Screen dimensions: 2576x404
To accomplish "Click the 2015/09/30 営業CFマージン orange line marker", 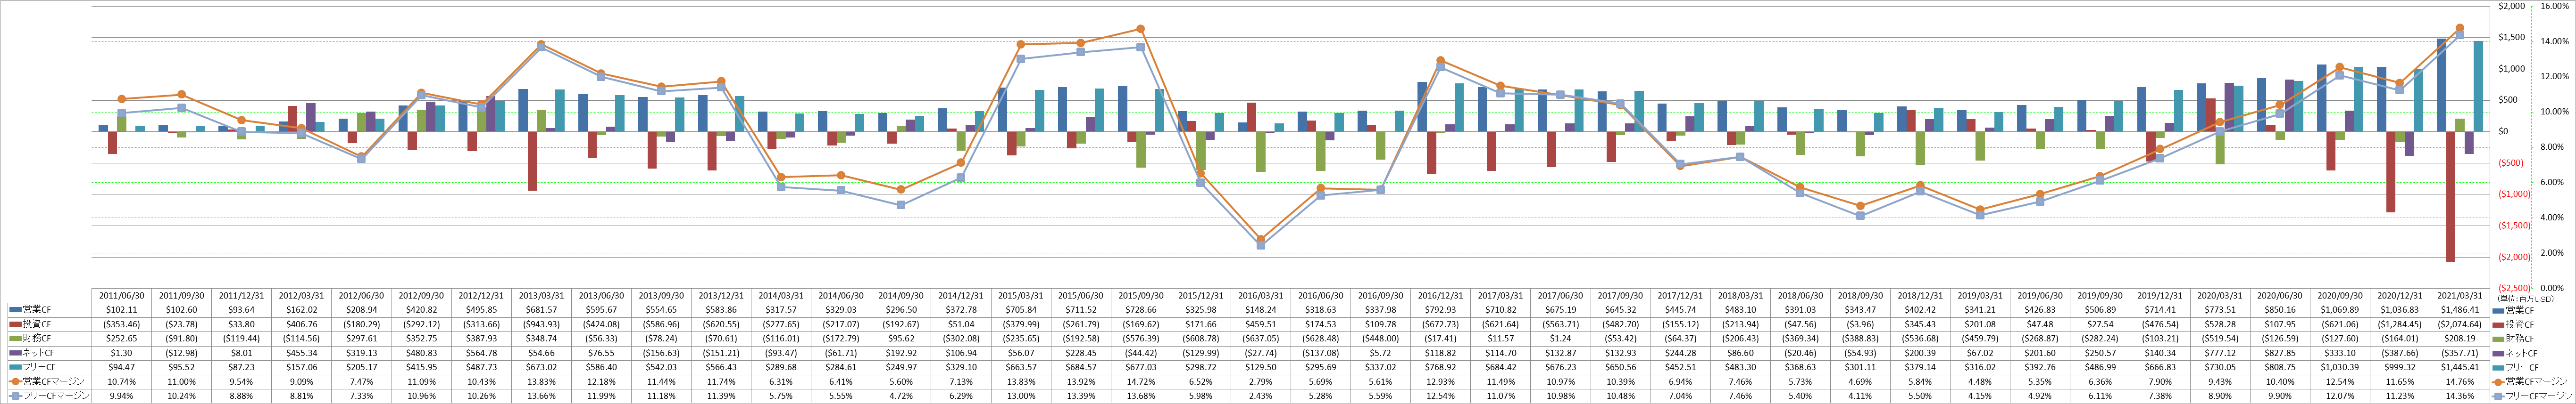I will [1141, 29].
